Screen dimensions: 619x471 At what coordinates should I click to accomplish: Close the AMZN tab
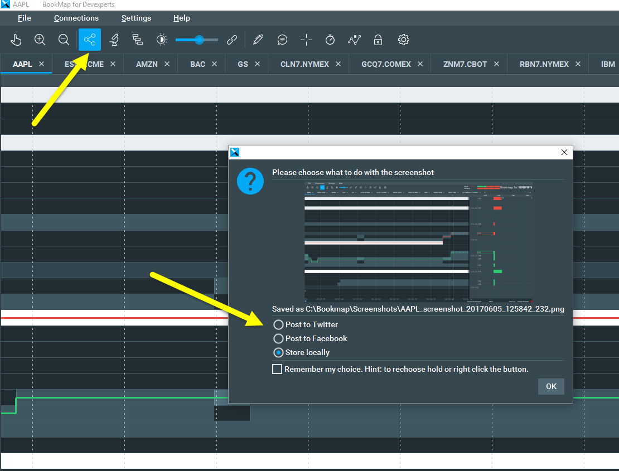167,64
